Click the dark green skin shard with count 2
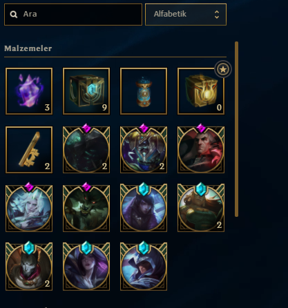288x308 pixels. pos(86,150)
